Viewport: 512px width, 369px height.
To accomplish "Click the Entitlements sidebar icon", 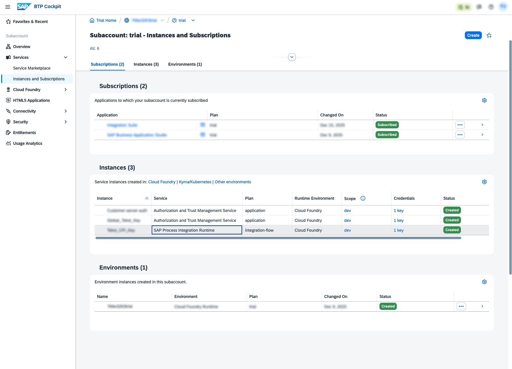I will (8, 133).
